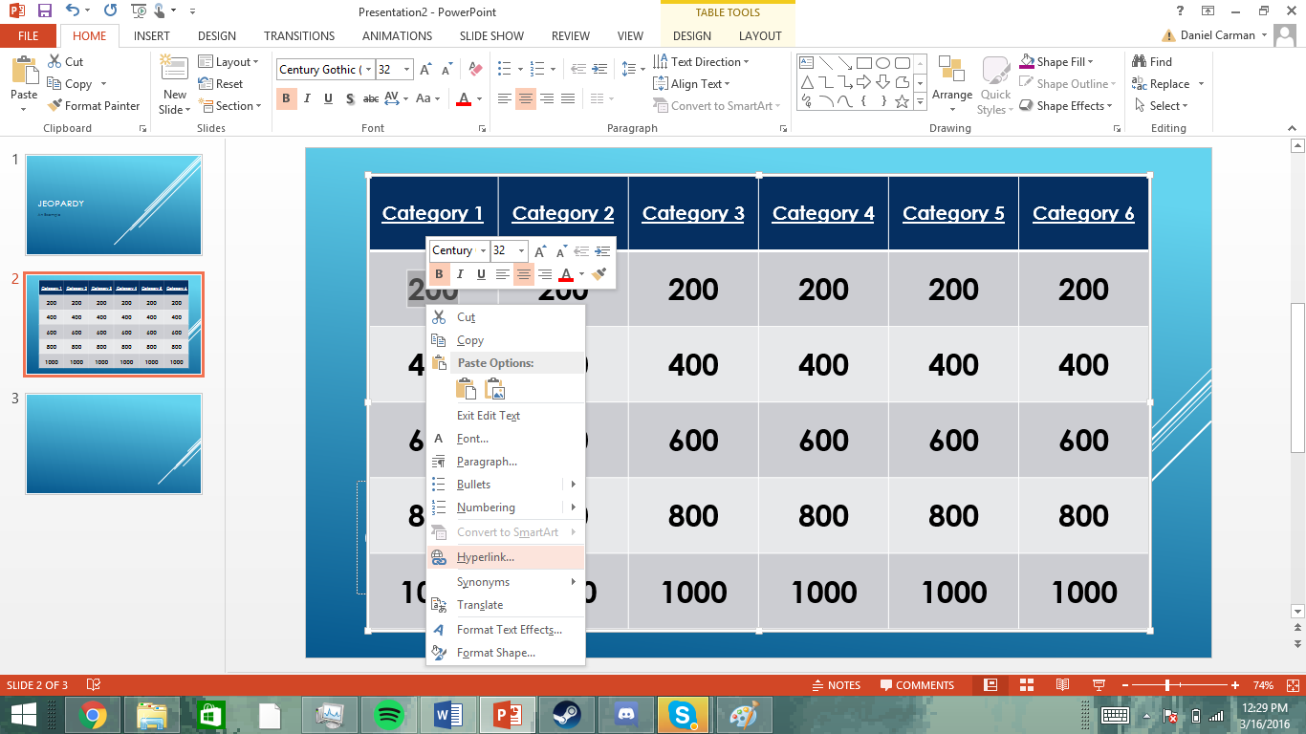Toggle Bold in the ribbon Font group
1306x734 pixels.
(x=286, y=98)
